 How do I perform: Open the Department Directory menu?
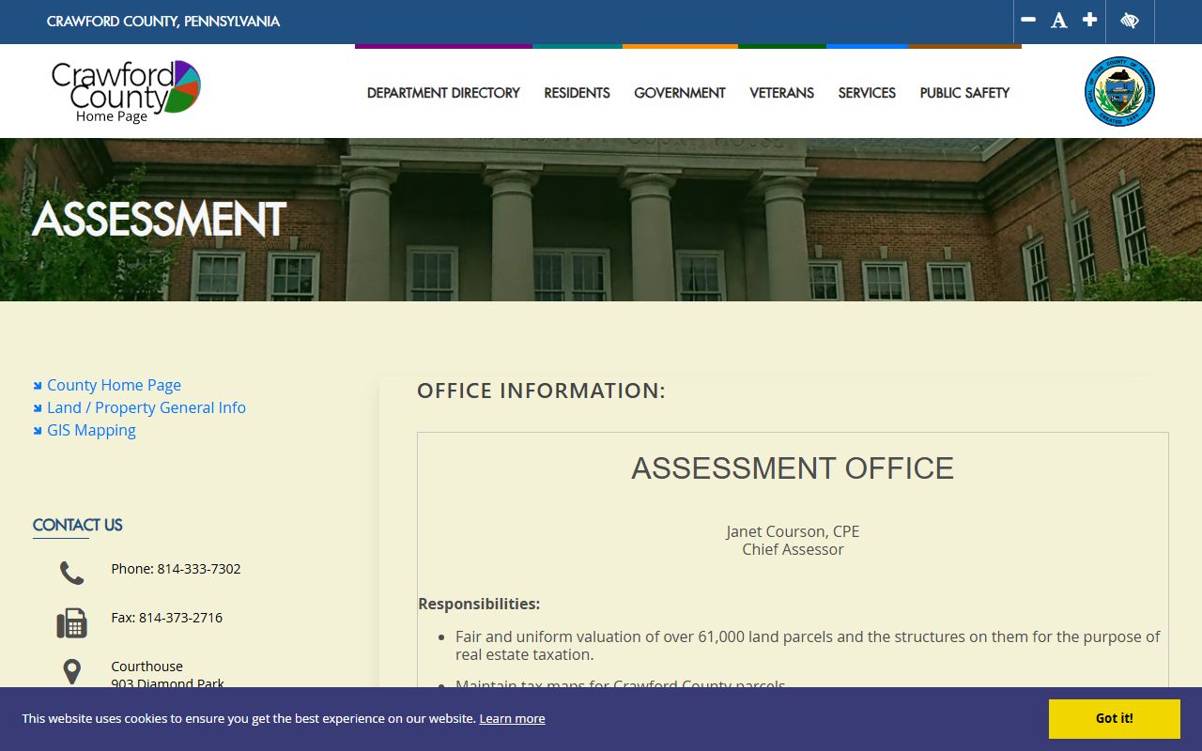(443, 93)
